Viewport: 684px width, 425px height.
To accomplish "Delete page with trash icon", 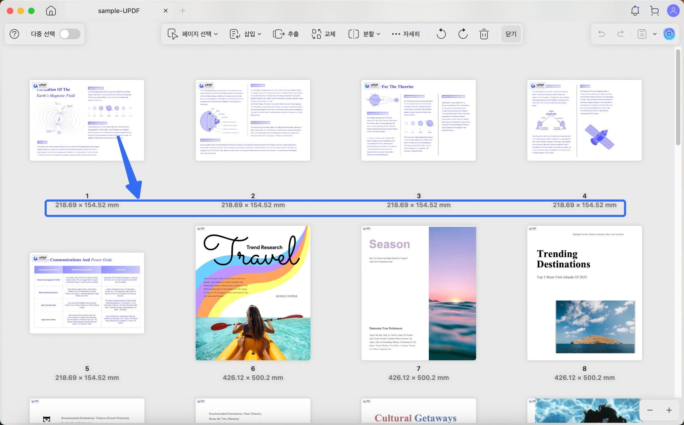I will click(484, 34).
